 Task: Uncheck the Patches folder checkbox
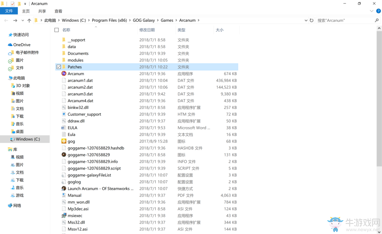[x=59, y=67]
